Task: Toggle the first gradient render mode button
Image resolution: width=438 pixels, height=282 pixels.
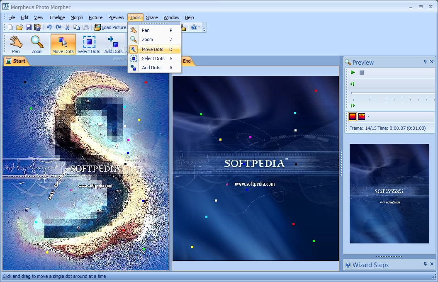Action: click(353, 117)
